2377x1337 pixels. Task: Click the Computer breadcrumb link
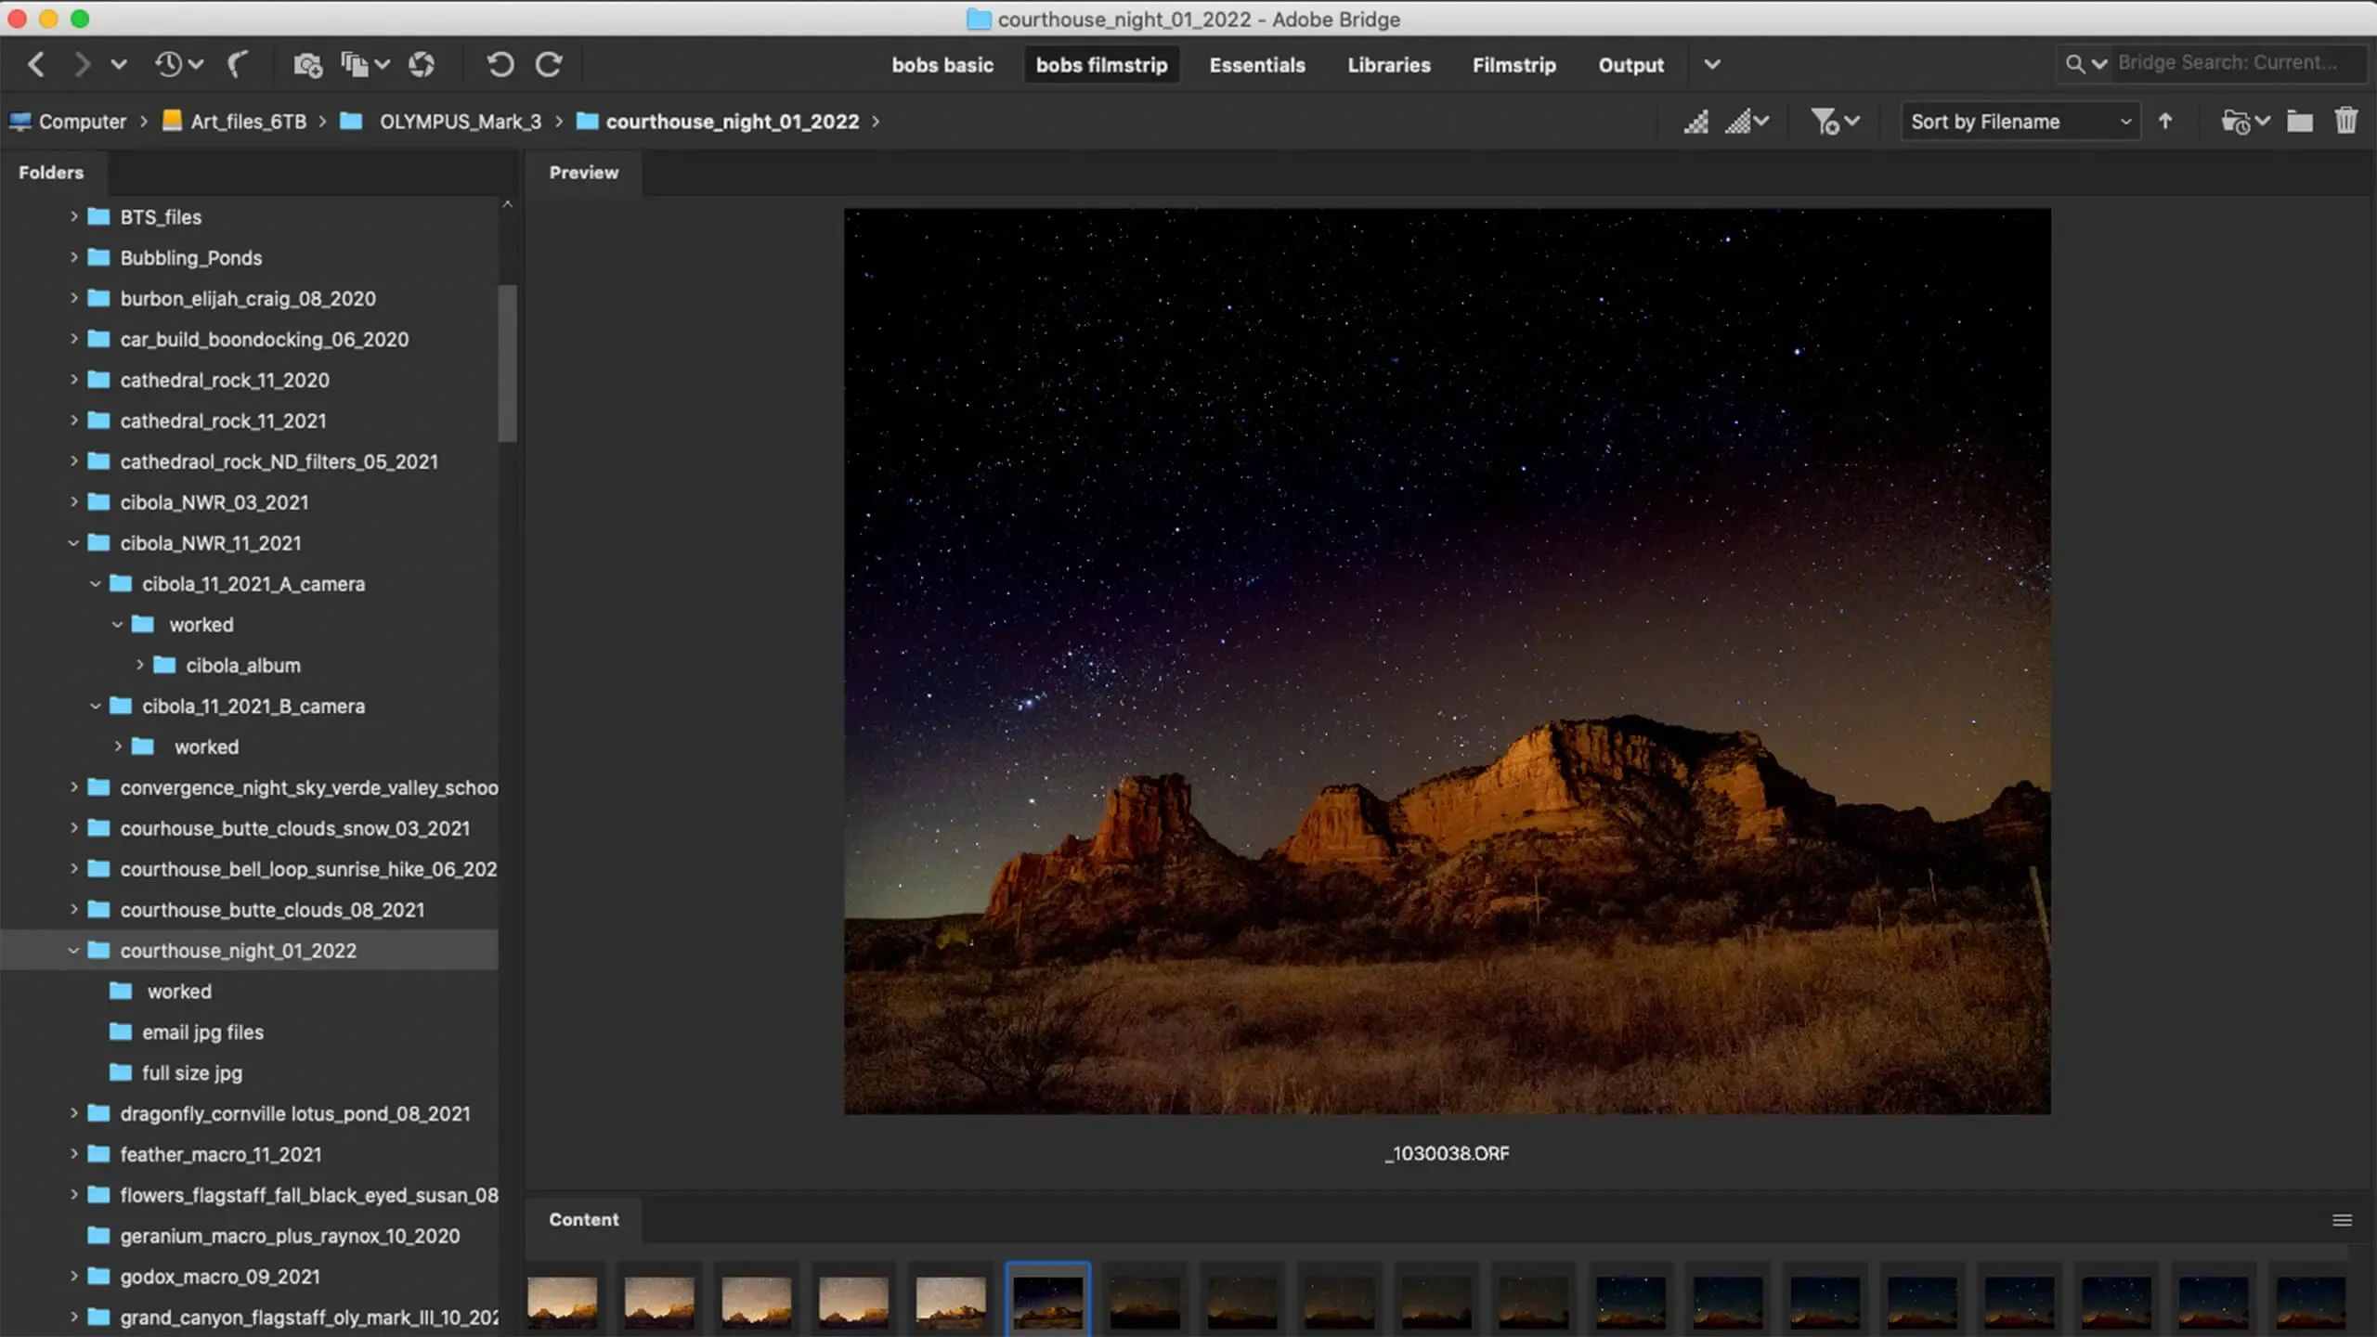82,121
